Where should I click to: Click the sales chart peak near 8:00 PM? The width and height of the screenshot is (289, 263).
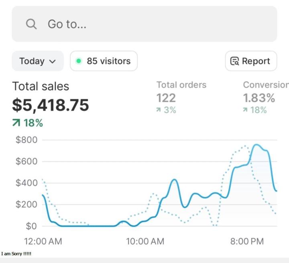257,145
